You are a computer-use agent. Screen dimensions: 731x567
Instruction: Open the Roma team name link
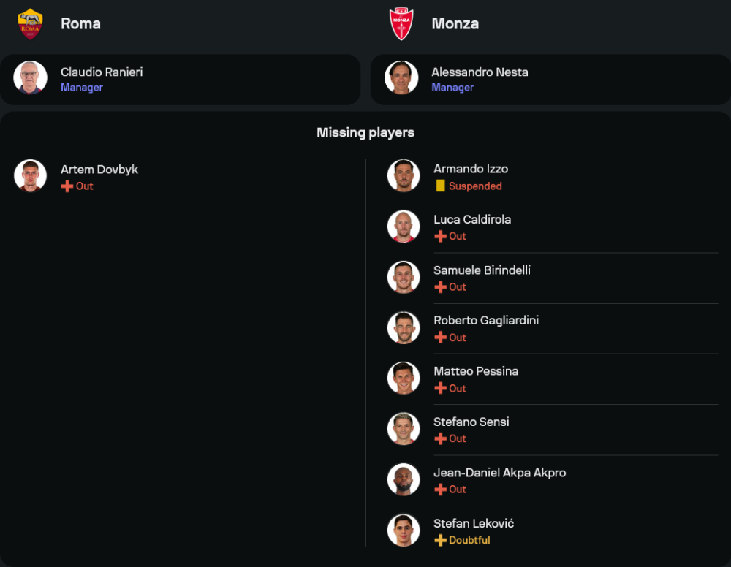coord(80,23)
